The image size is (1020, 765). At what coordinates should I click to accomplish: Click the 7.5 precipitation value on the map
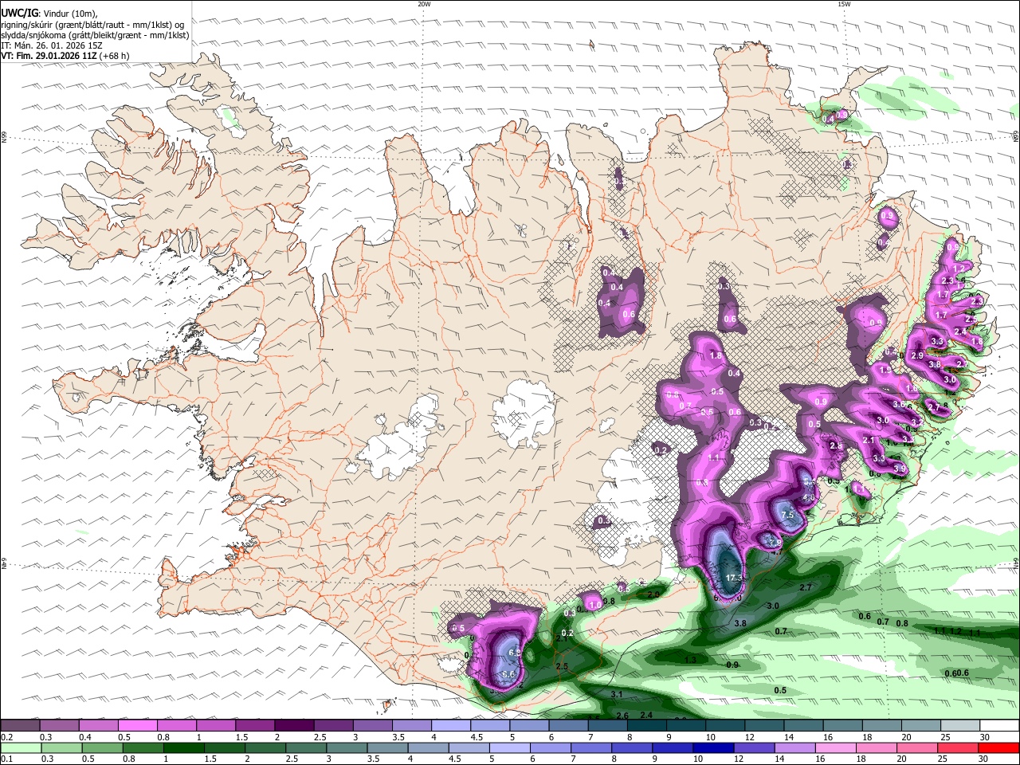pos(788,515)
